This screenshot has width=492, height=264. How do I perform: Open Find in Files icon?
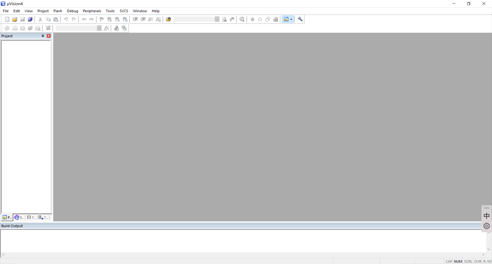(168, 19)
